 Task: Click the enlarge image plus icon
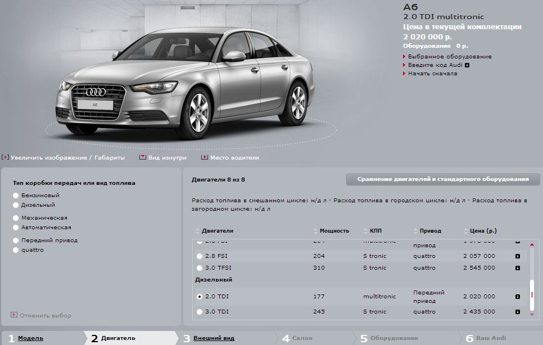tap(5, 157)
